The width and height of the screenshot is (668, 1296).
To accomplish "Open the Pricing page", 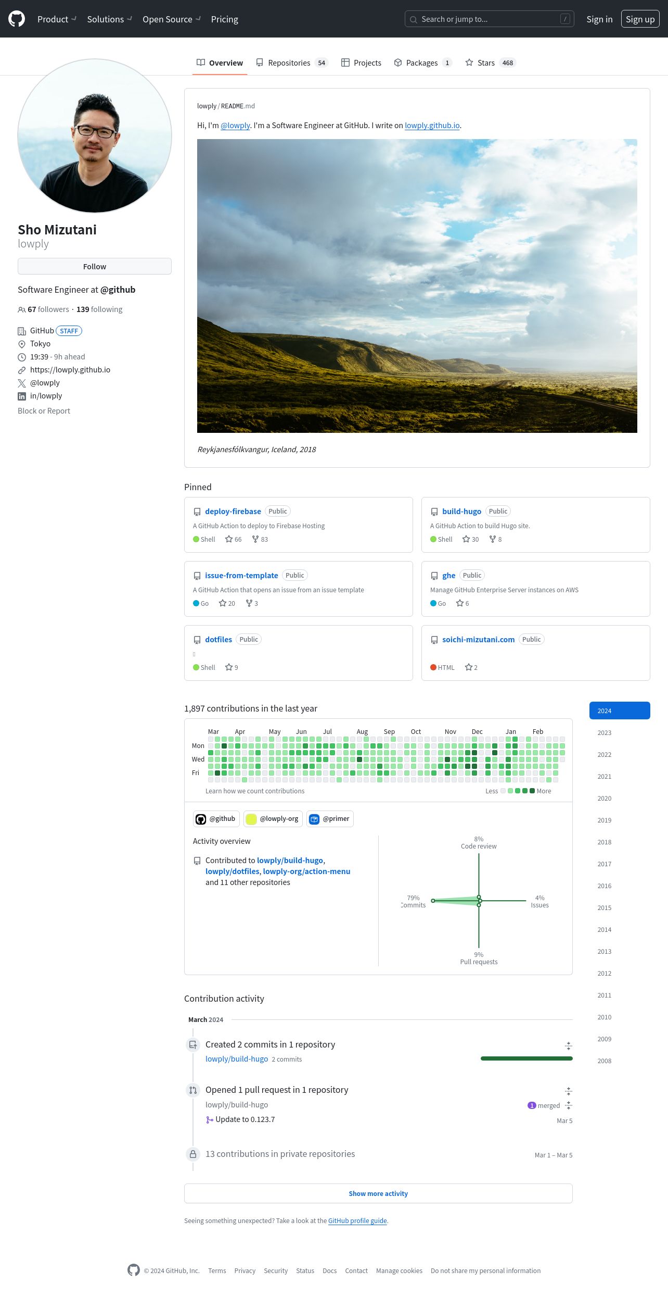I will click(225, 19).
